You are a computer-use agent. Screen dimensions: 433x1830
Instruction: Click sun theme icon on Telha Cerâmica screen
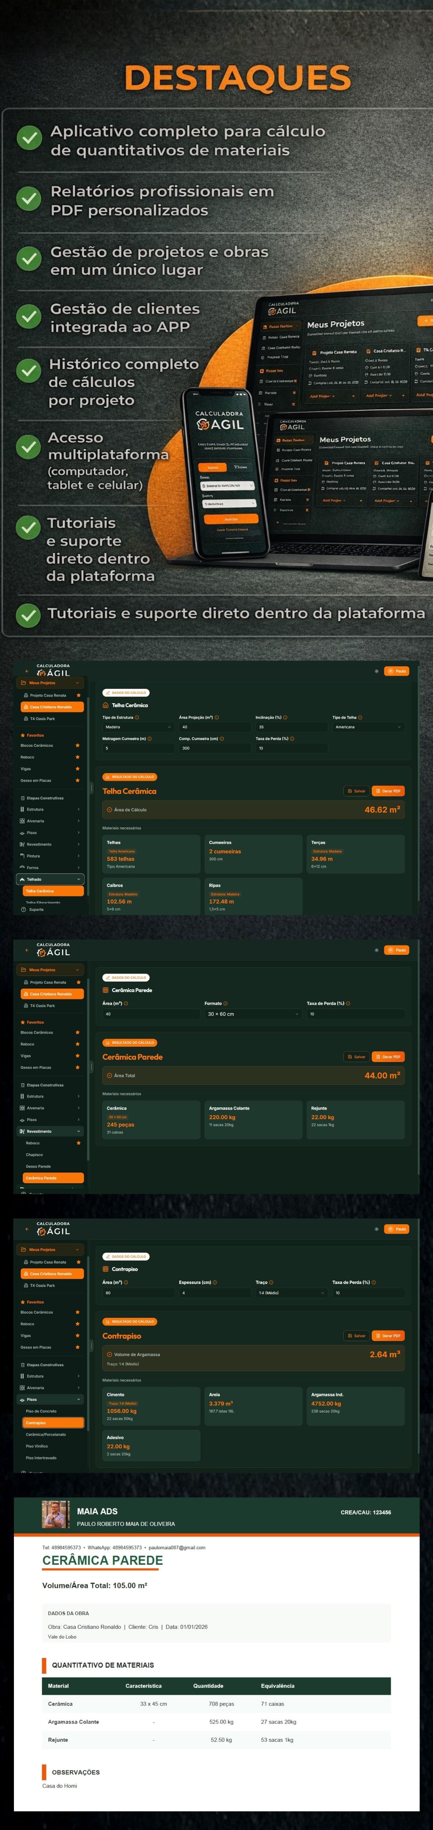[x=376, y=671]
